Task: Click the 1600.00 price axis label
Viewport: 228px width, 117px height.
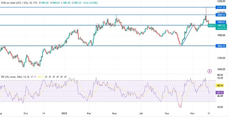Action: click(221, 69)
